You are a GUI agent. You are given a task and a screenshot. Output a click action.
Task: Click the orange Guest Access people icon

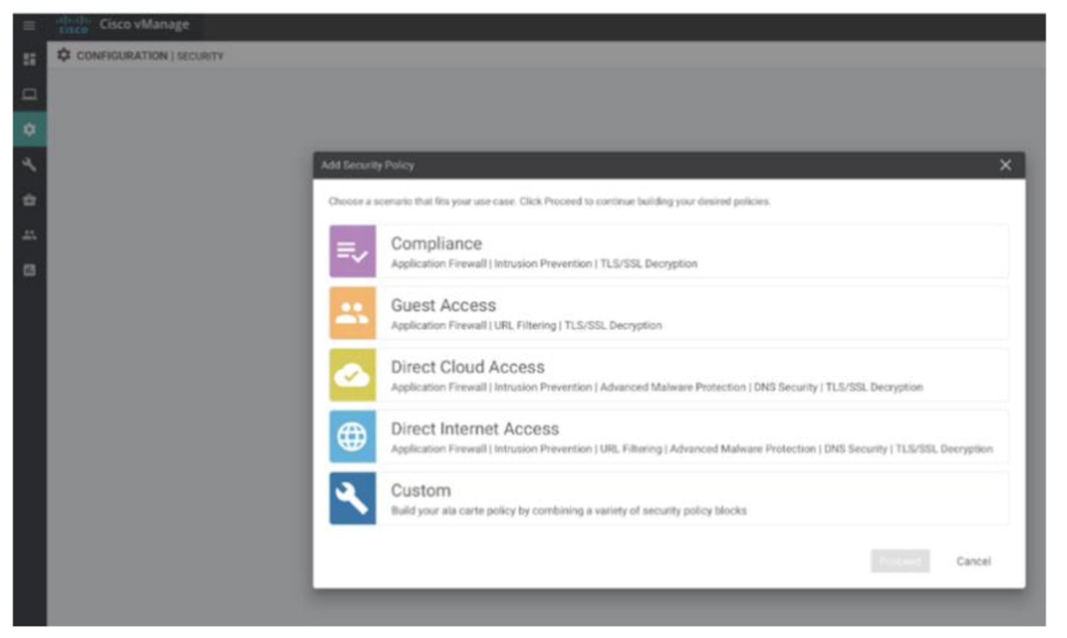[x=352, y=313]
